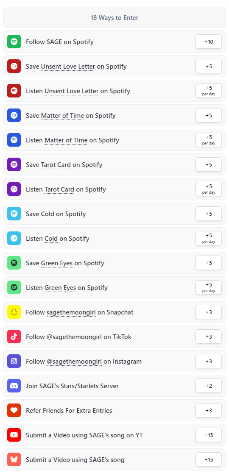Click the +5 button for Save Unsent Love Letter
Screen dimensions: 229x473
[x=209, y=66]
